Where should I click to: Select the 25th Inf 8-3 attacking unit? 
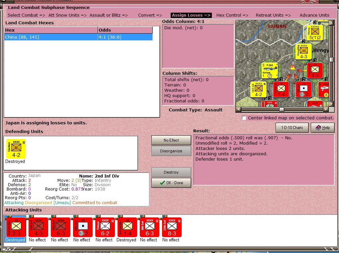(x=172, y=227)
